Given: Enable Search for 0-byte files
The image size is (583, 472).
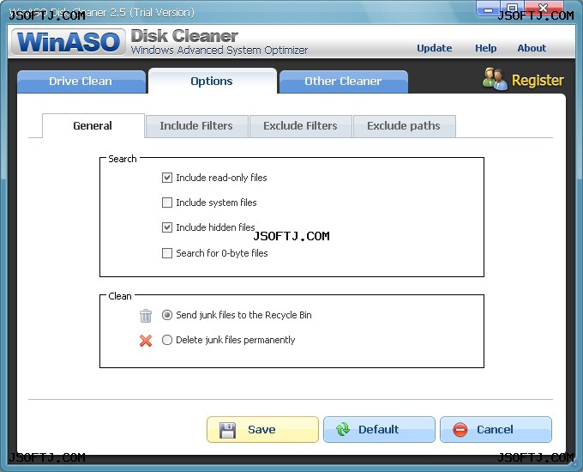Looking at the screenshot, I should pyautogui.click(x=167, y=253).
